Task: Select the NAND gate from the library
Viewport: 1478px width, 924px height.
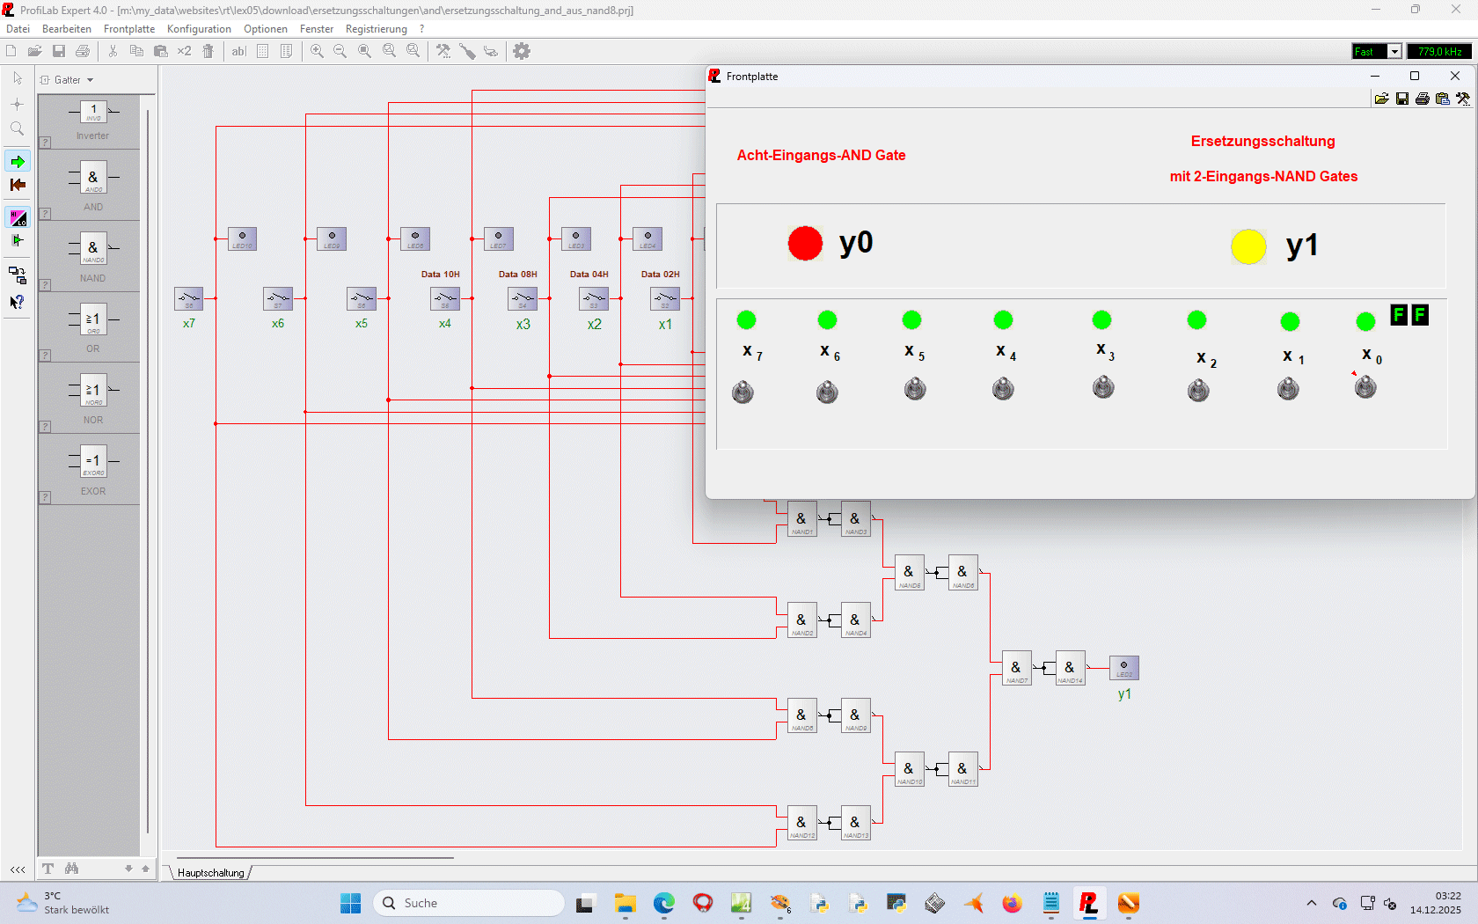Action: [93, 250]
